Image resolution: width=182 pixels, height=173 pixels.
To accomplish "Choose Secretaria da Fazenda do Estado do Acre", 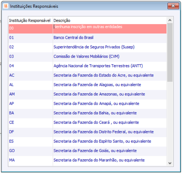I will coord(110,75).
